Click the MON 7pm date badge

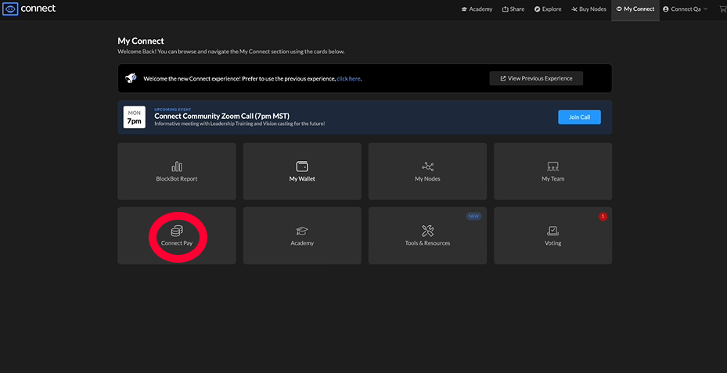tap(135, 117)
